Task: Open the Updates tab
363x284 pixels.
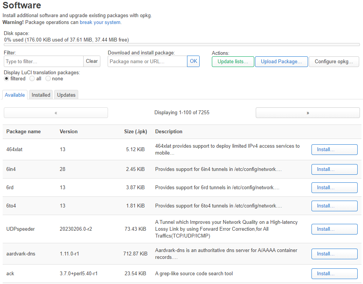Action: [66, 95]
